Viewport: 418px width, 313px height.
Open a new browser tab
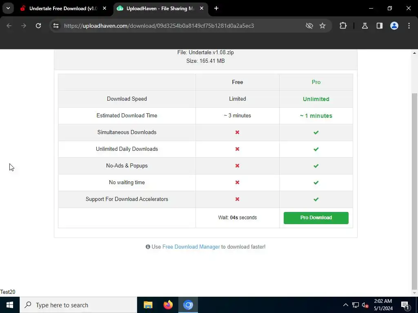[216, 9]
